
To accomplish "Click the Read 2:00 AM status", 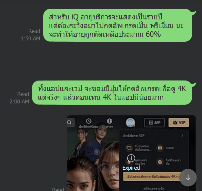I will point(19,98).
